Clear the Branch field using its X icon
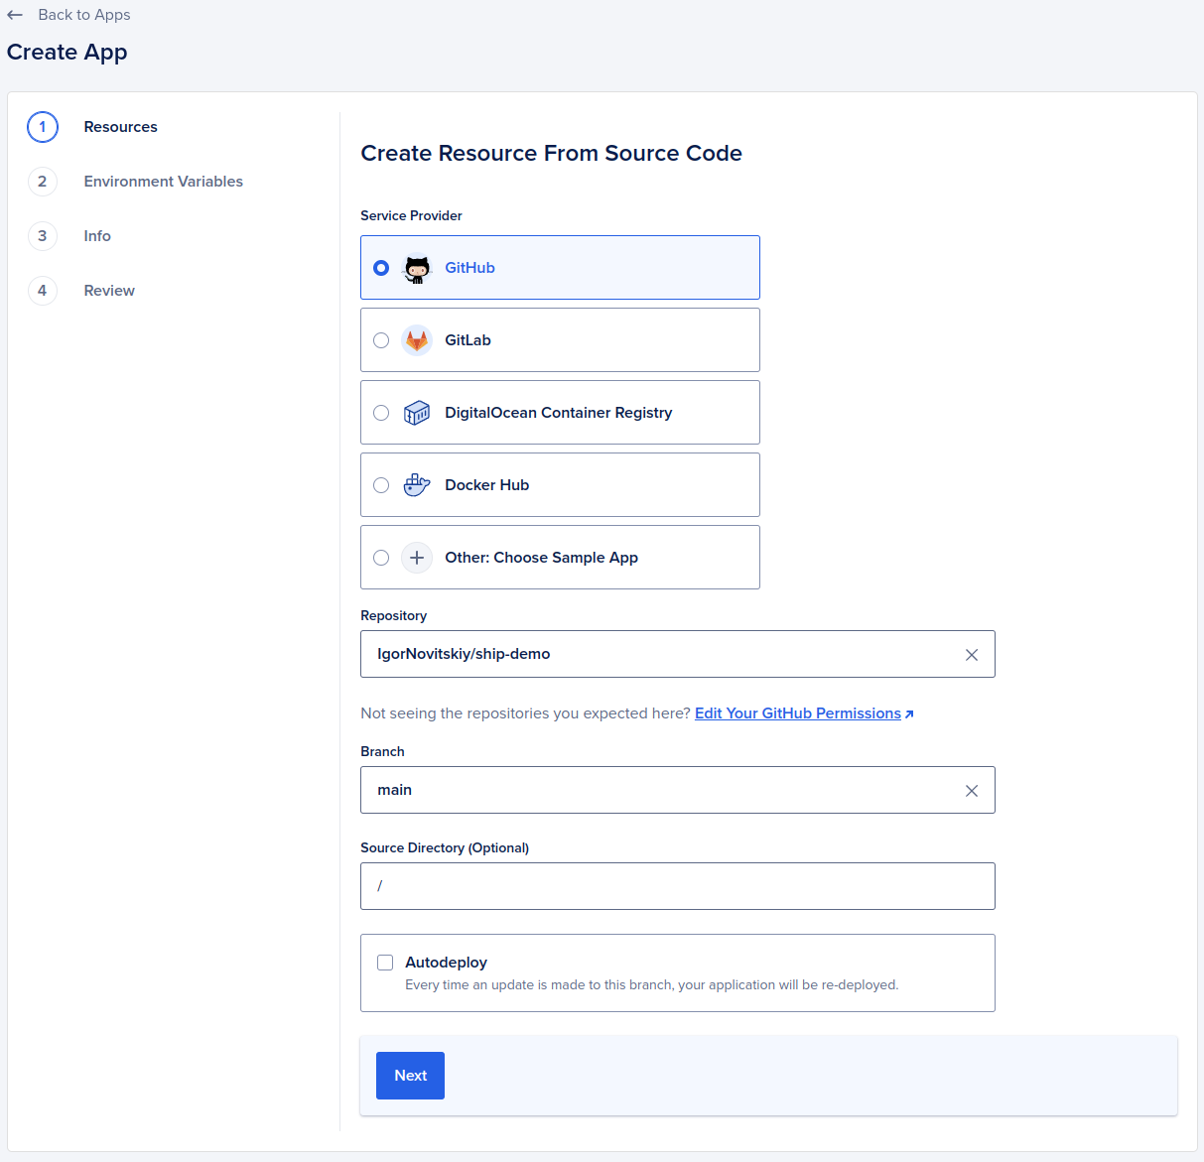The width and height of the screenshot is (1204, 1162). 971,790
